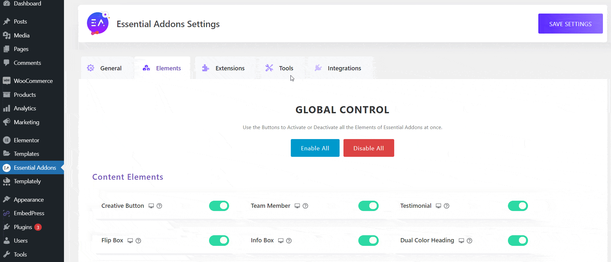Click the Plugins update count badge
This screenshot has height=262, width=611.
[38, 227]
